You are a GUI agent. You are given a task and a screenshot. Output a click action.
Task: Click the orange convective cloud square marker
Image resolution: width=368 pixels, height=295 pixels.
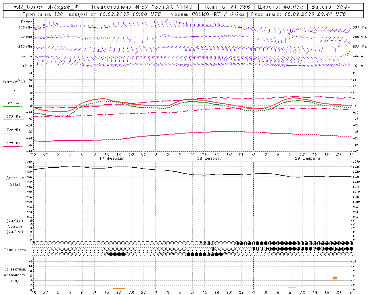coord(335,278)
